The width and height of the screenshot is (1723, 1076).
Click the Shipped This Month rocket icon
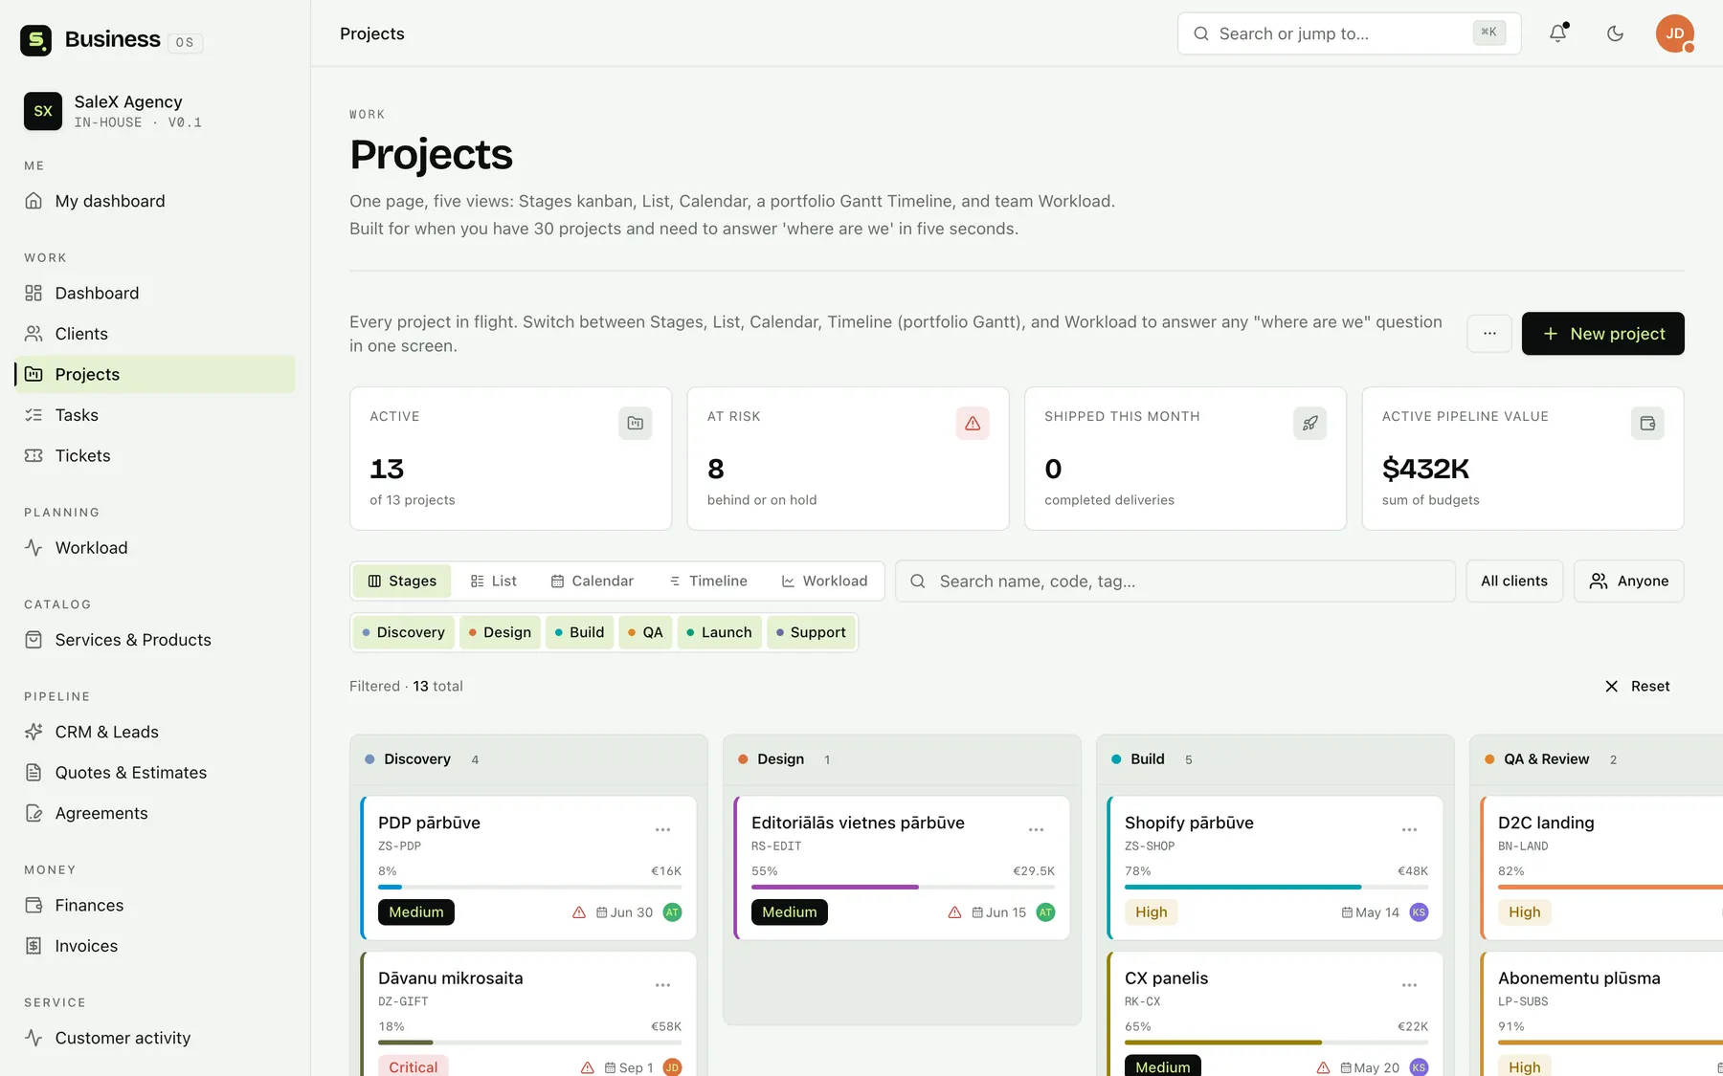click(1309, 423)
